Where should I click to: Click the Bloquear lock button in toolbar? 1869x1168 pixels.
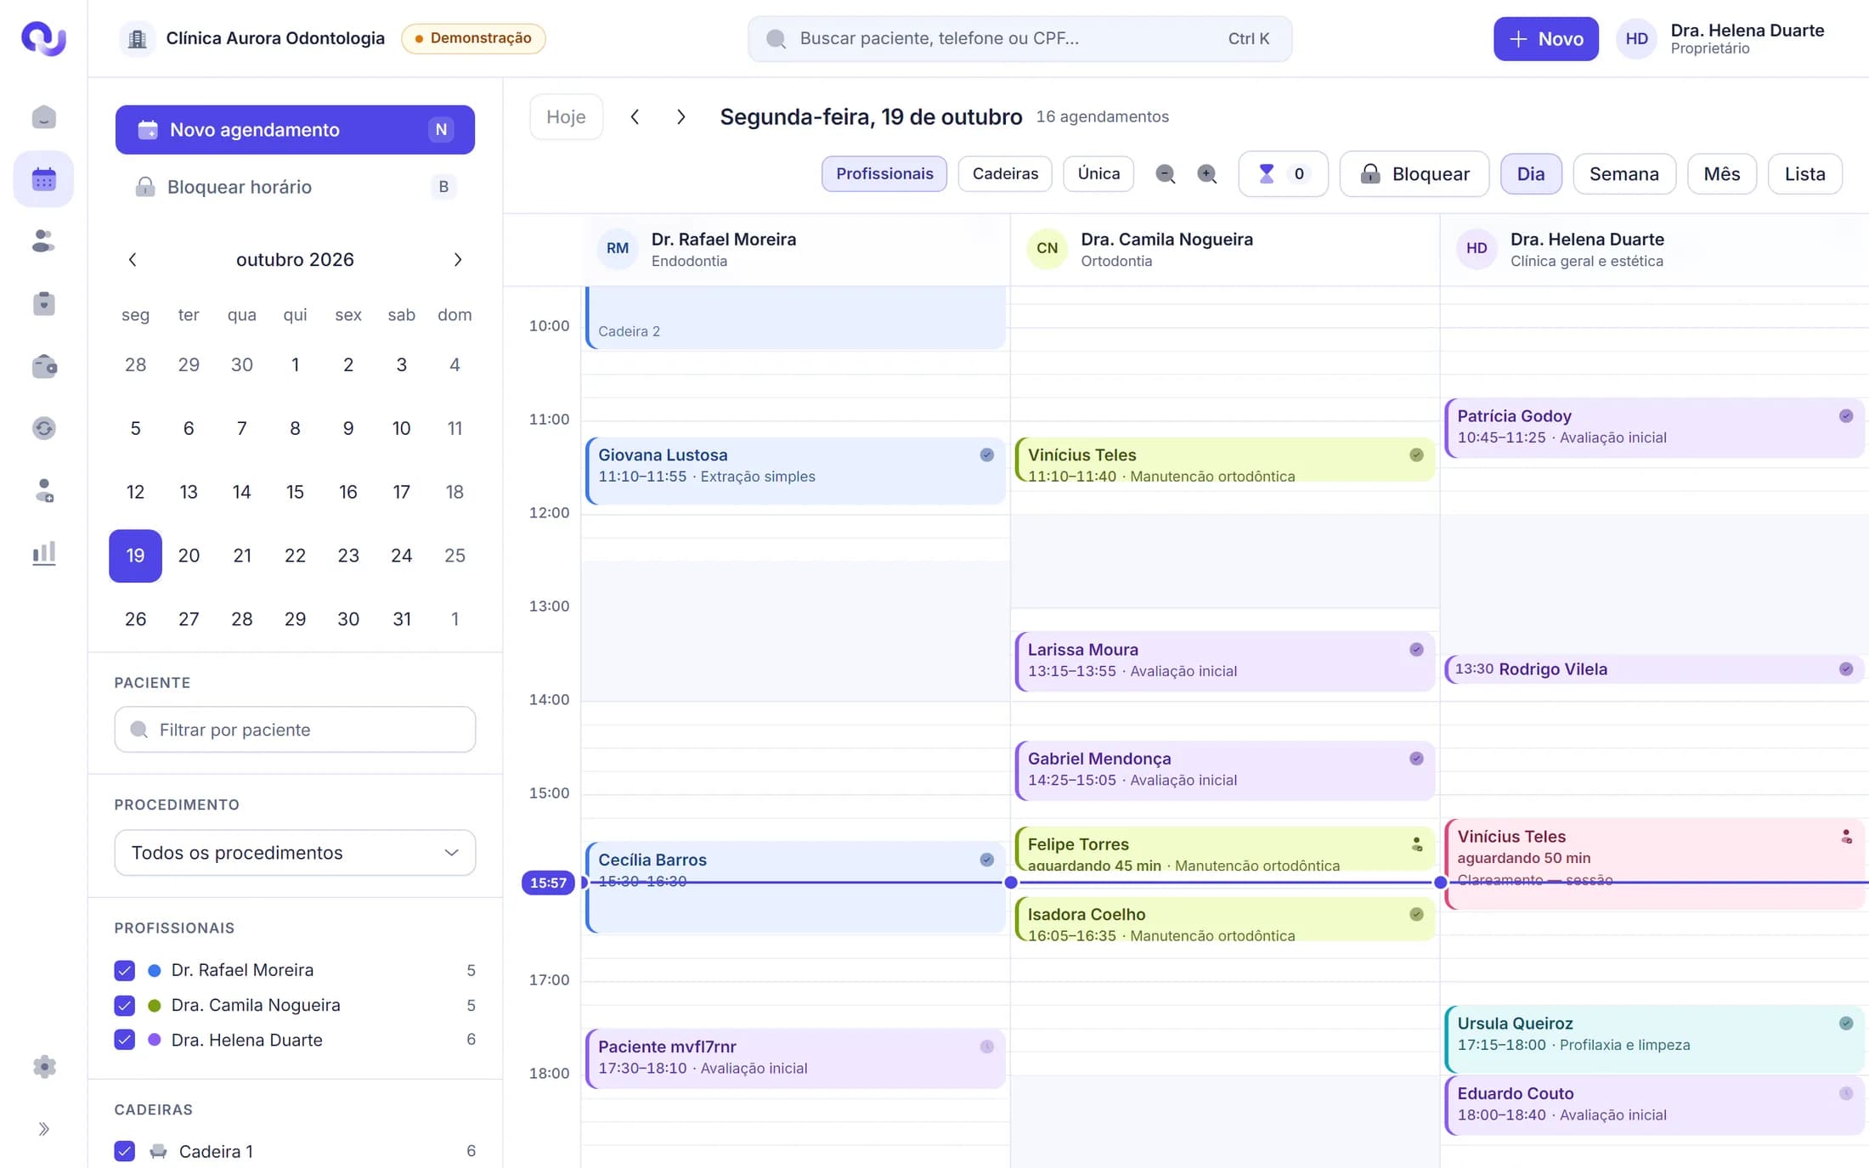pyautogui.click(x=1414, y=174)
